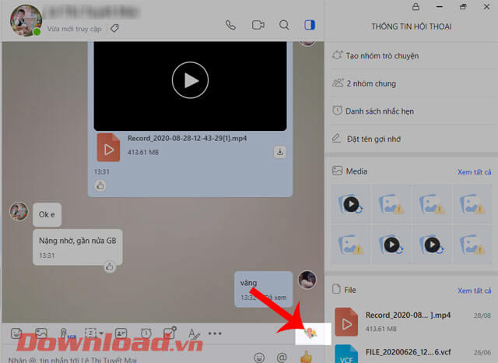Image resolution: width=498 pixels, height=363 pixels.
Task: Open 'Danh sách nhắc hẹn' reminders list
Action: (x=411, y=111)
